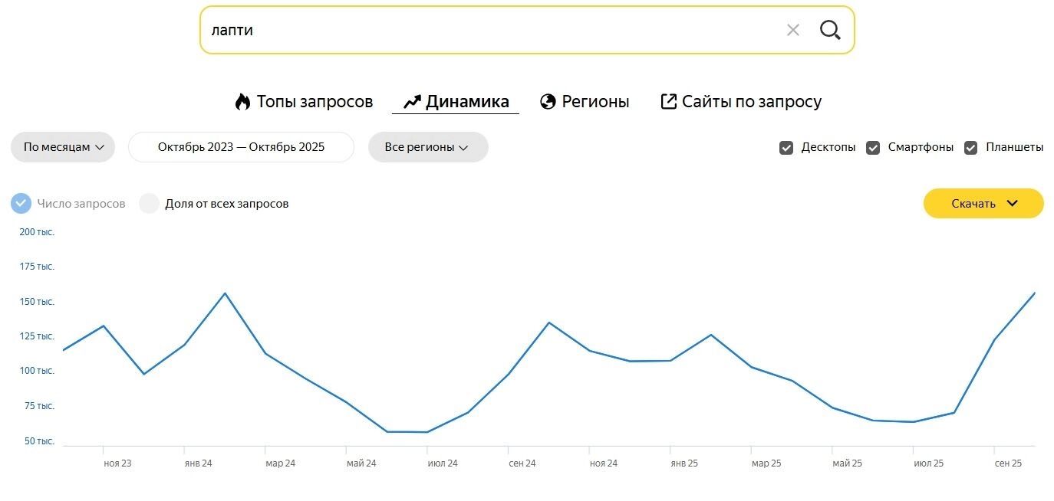The width and height of the screenshot is (1054, 501).
Task: Click in the search field with лапти
Action: (491, 30)
